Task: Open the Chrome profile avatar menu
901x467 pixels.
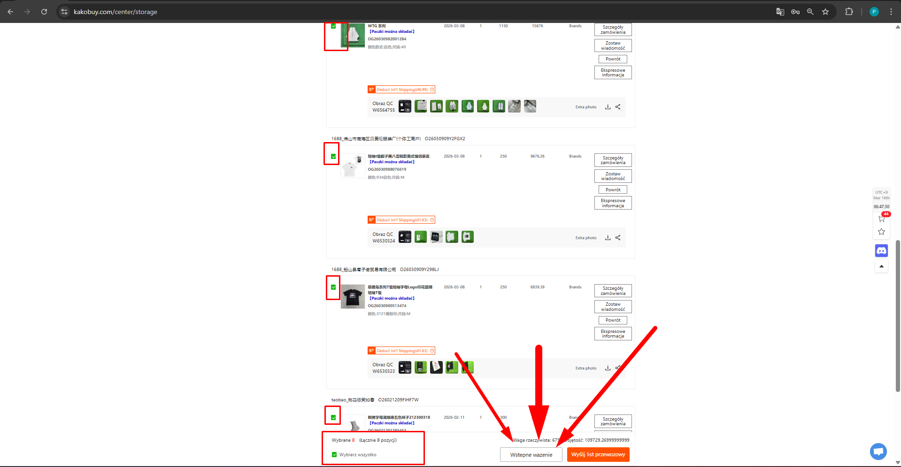Action: tap(874, 12)
